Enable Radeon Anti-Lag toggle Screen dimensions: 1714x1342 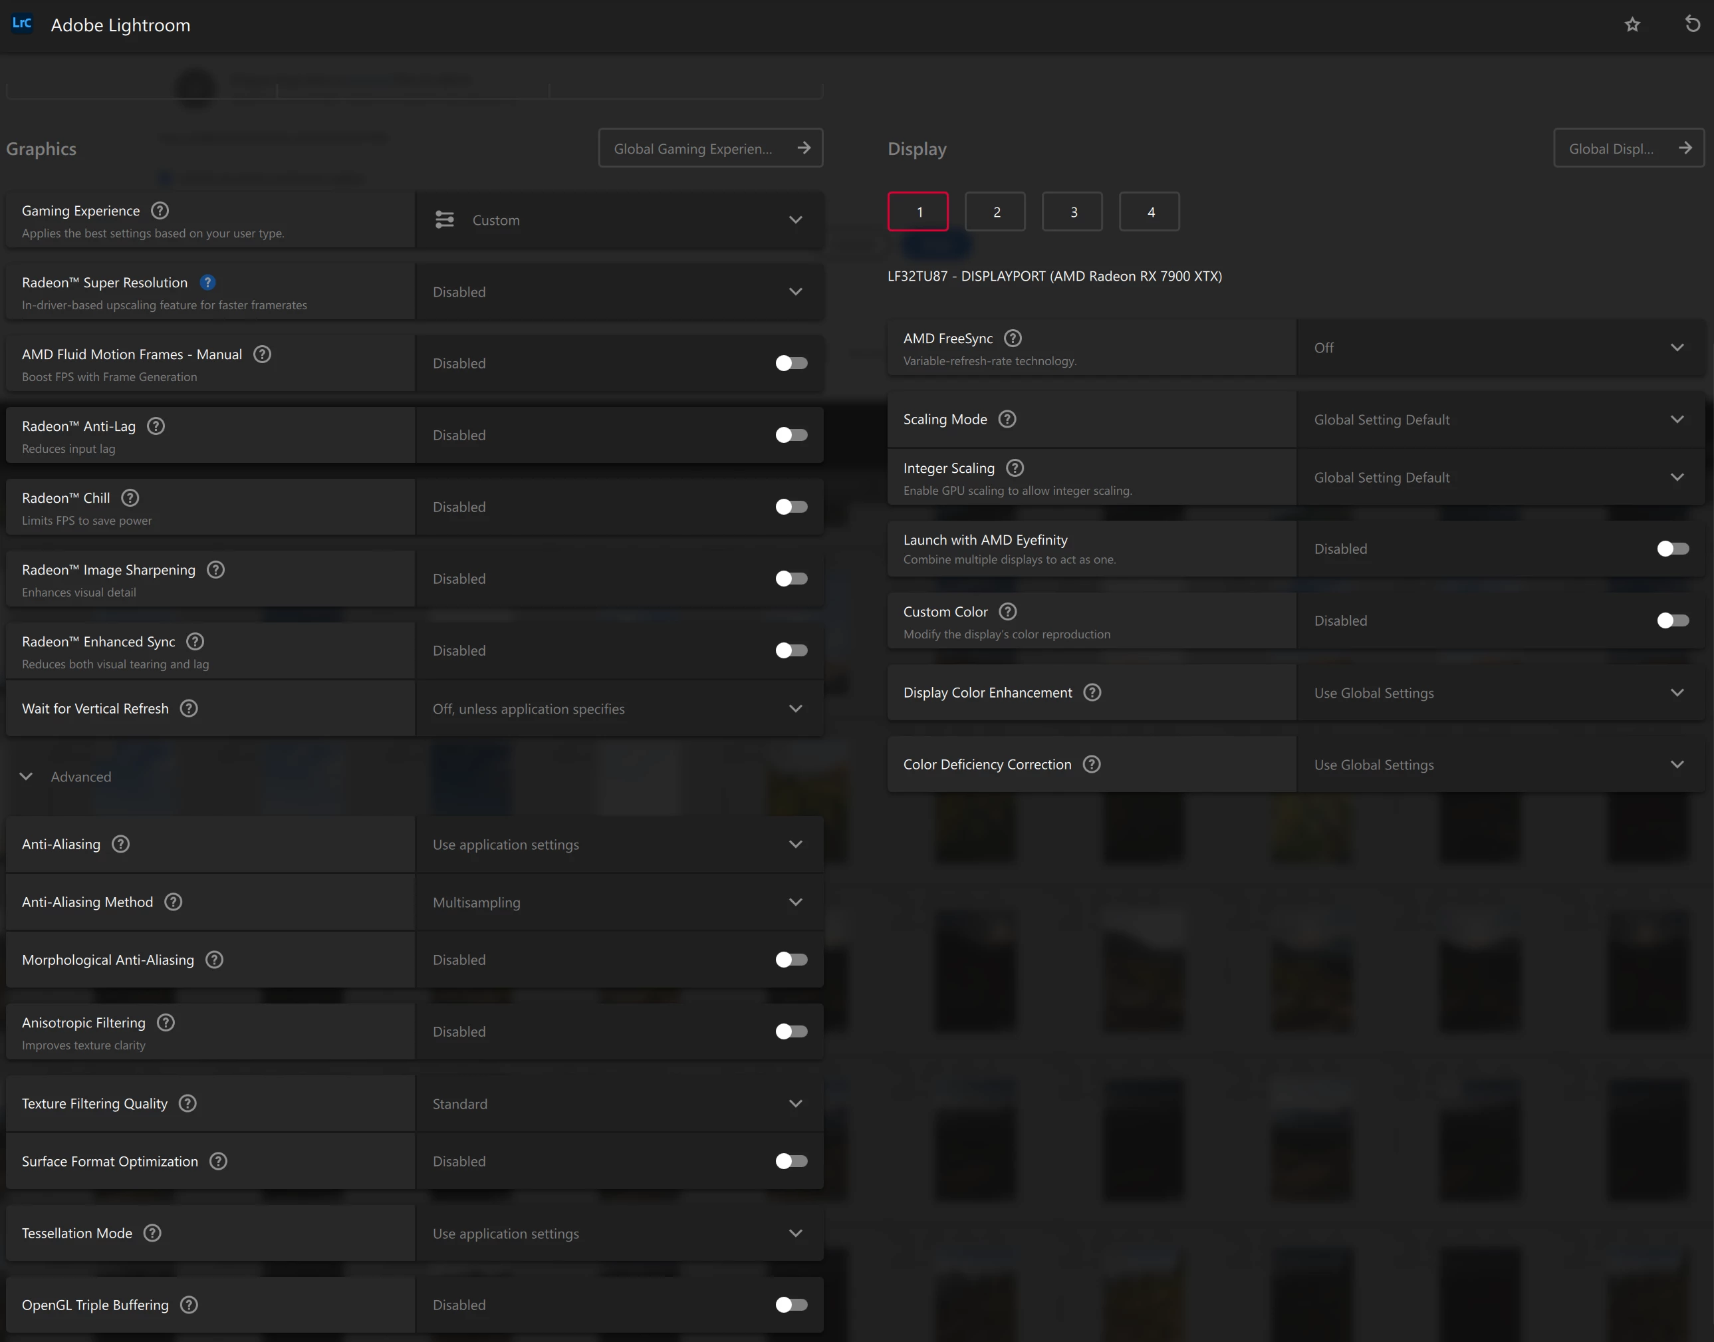[x=791, y=436]
